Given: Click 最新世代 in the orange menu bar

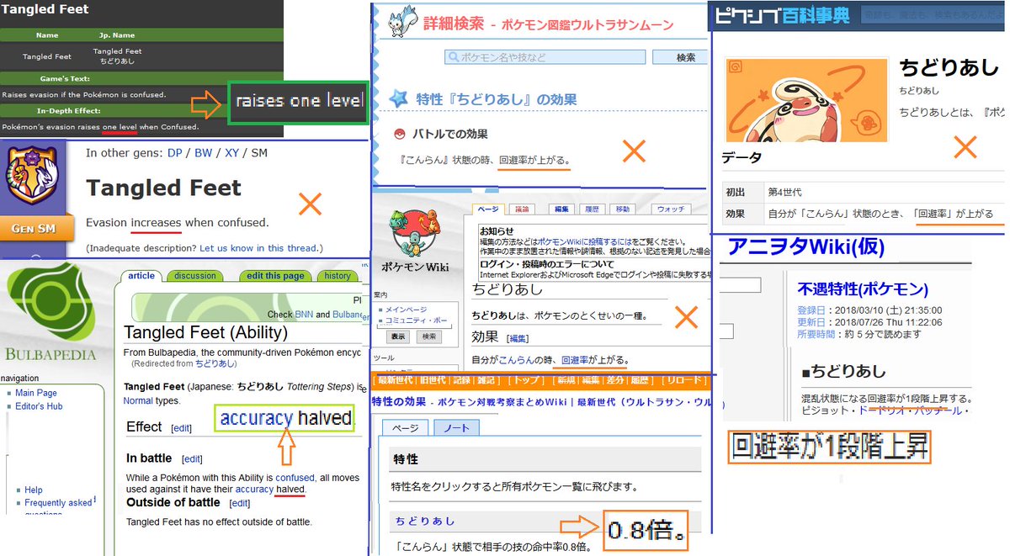Looking at the screenshot, I should click(394, 381).
